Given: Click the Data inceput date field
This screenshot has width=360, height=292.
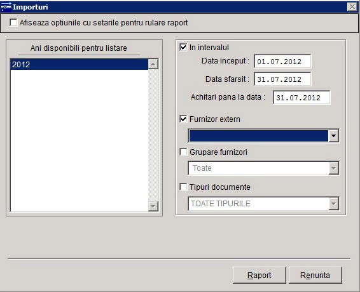Looking at the screenshot, I should (x=282, y=61).
